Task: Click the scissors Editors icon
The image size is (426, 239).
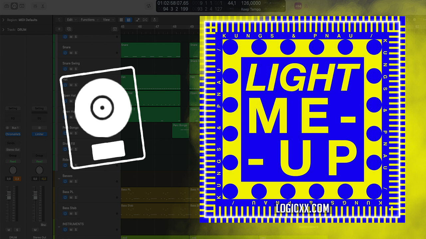Action: coord(43,6)
